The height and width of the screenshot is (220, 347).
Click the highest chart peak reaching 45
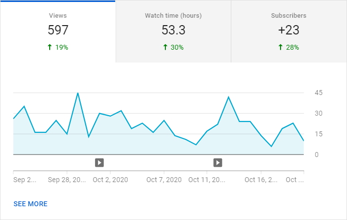point(78,93)
